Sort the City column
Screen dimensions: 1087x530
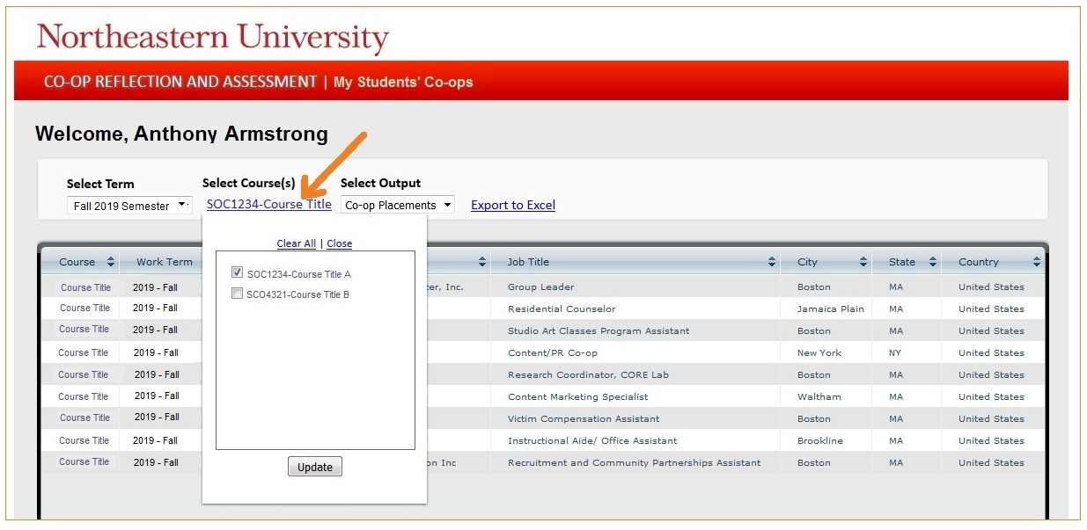(x=863, y=262)
